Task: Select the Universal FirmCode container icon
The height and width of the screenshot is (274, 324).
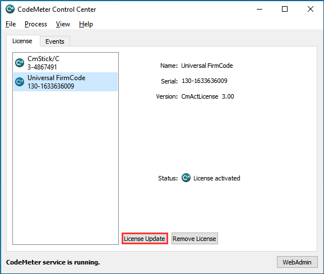Action: click(x=20, y=82)
